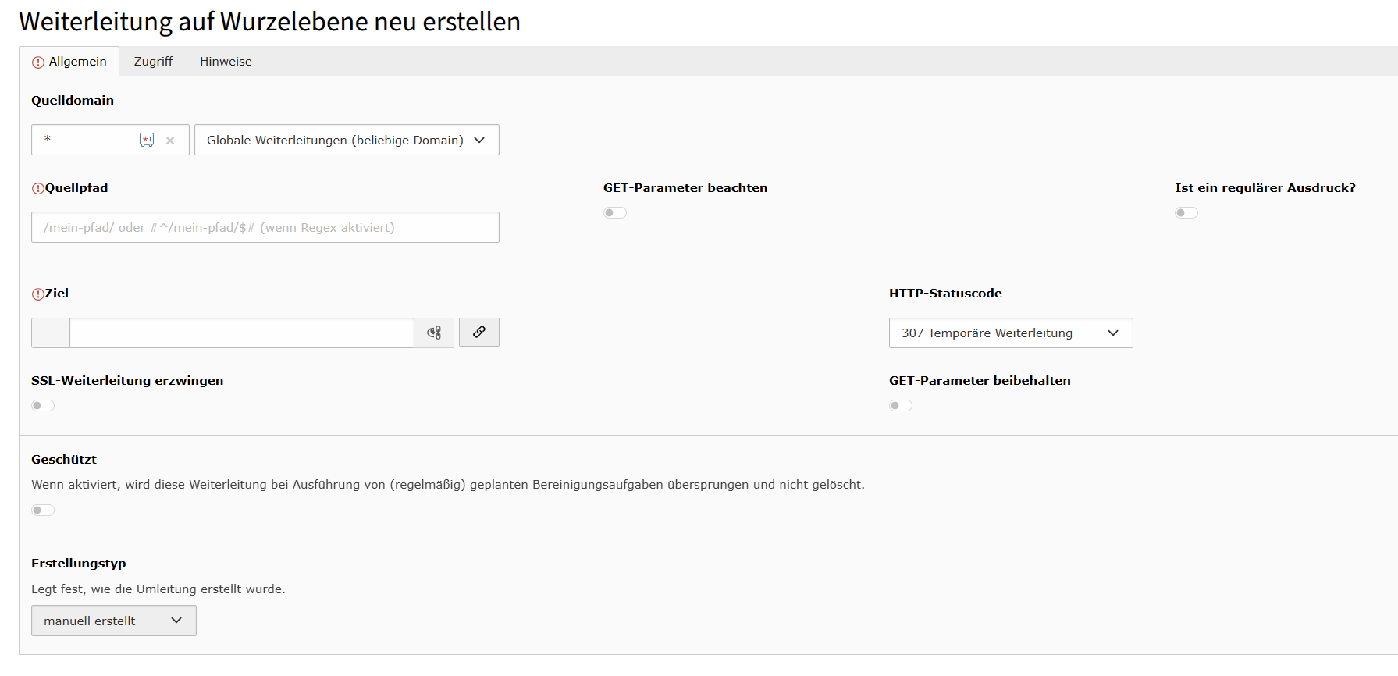This screenshot has width=1398, height=676.
Task: Open Erstellungstyp manuell erstellt dropdown
Action: point(113,621)
